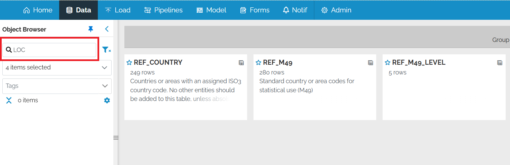Viewport: 510px width, 165px height.
Task: Open the Admin menu
Action: click(336, 10)
